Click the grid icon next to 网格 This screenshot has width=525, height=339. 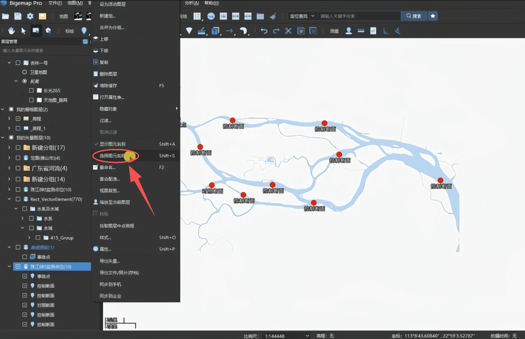(x=197, y=16)
